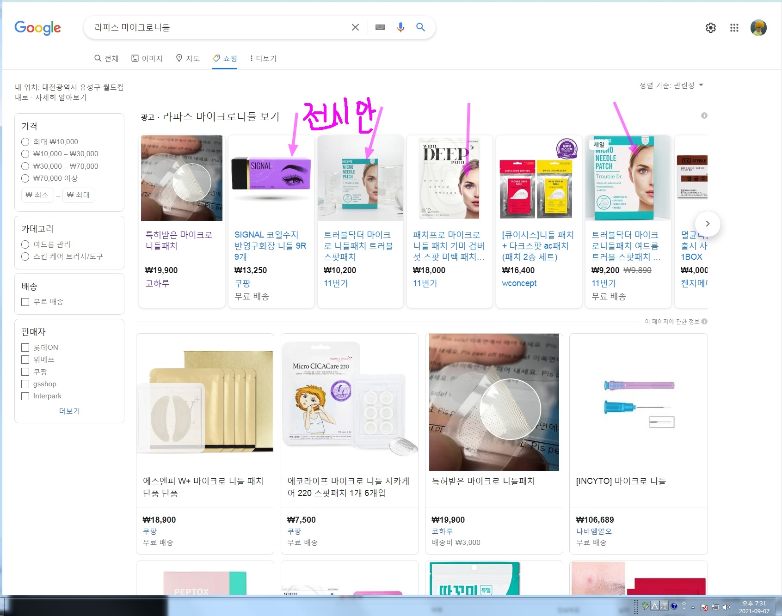This screenshot has height=616, width=782.
Task: Open the Google apps grid
Action: (x=734, y=28)
